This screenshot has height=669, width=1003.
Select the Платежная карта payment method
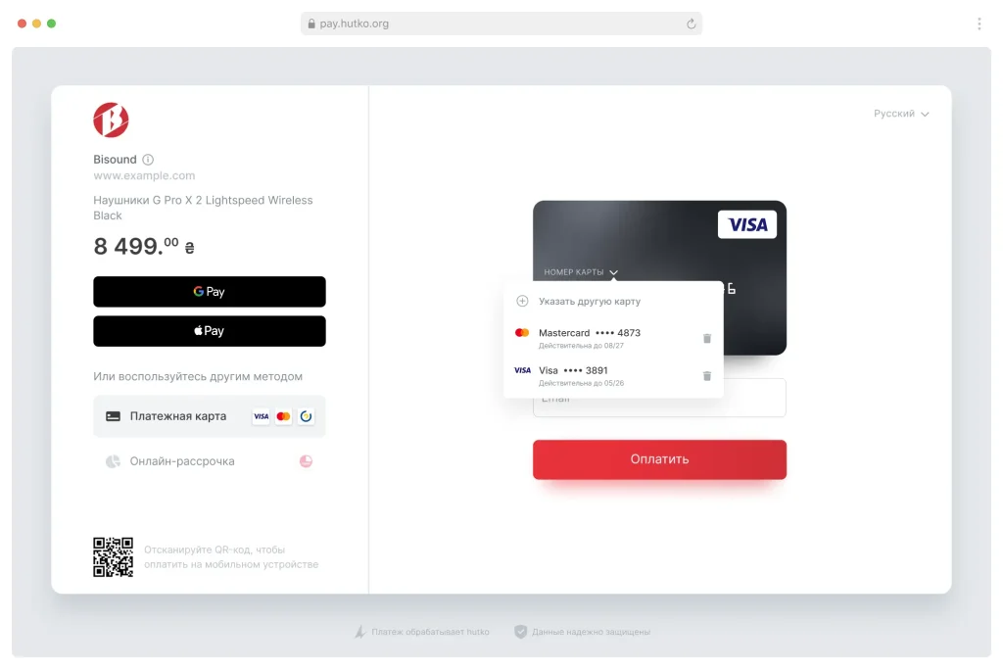(210, 416)
